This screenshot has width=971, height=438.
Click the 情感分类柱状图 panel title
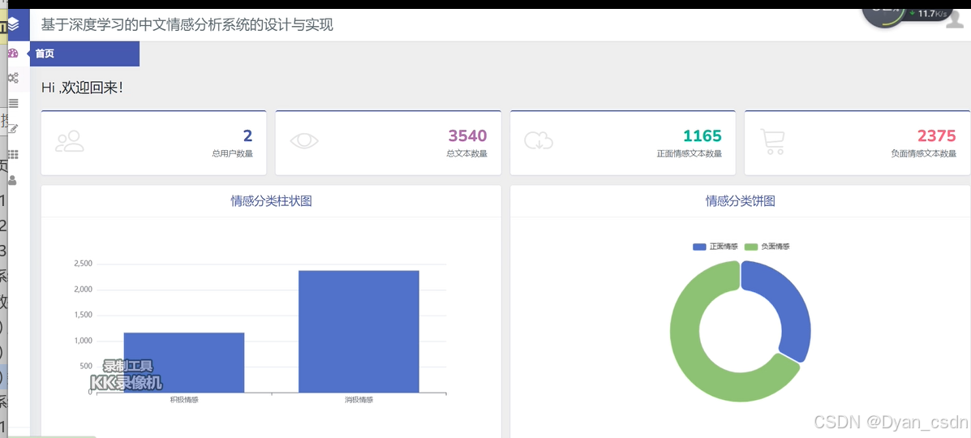(x=271, y=200)
